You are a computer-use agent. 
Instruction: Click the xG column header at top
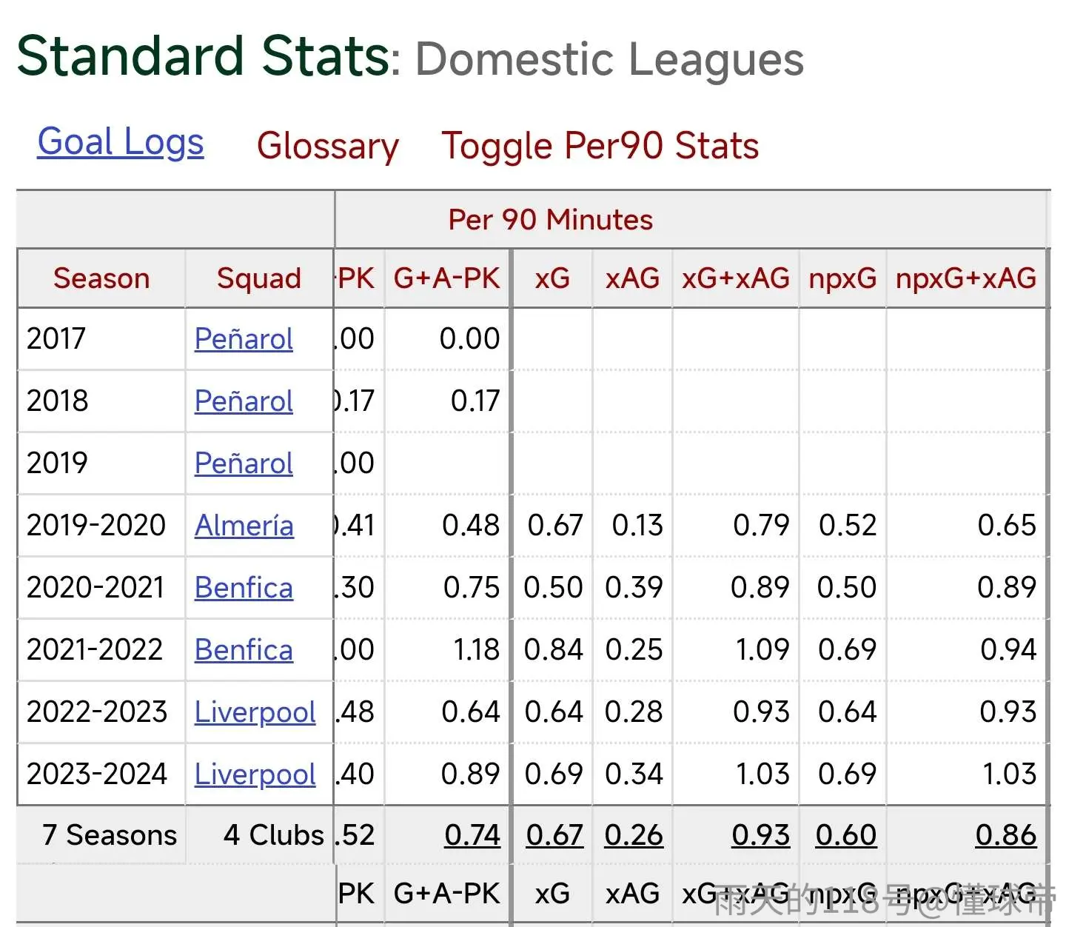552,278
